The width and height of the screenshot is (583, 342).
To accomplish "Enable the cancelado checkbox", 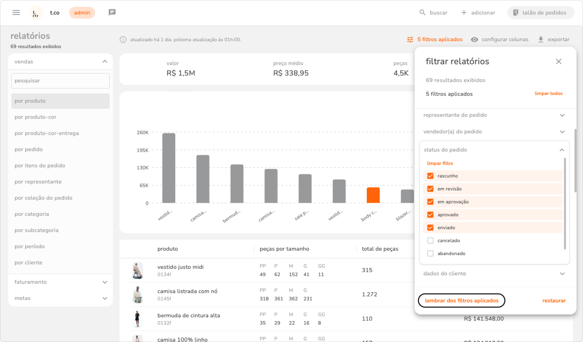I will pyautogui.click(x=430, y=240).
